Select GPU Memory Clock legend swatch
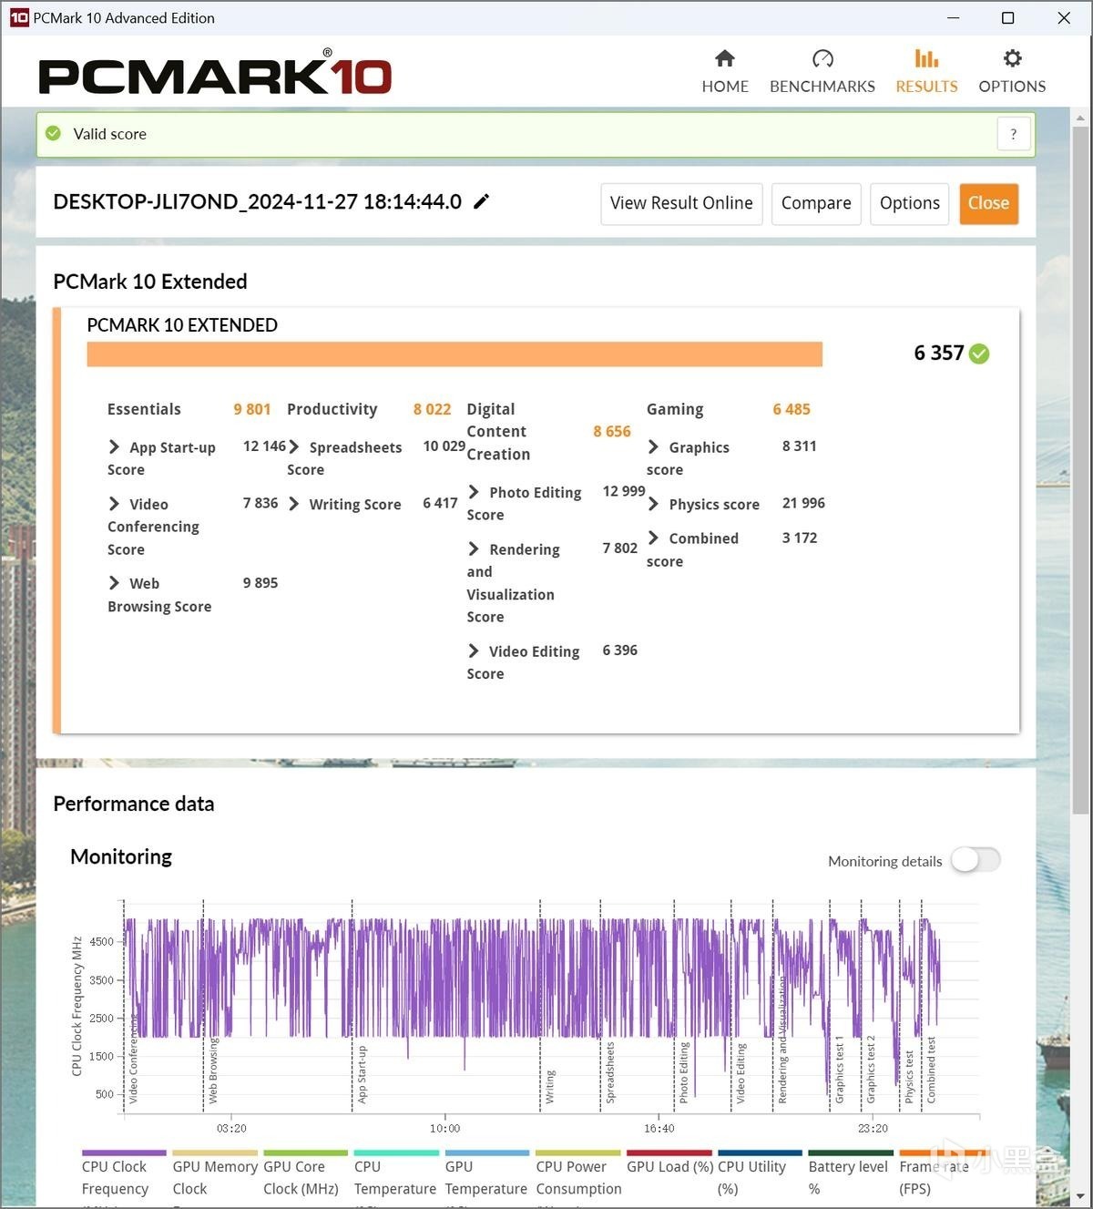 (215, 1153)
